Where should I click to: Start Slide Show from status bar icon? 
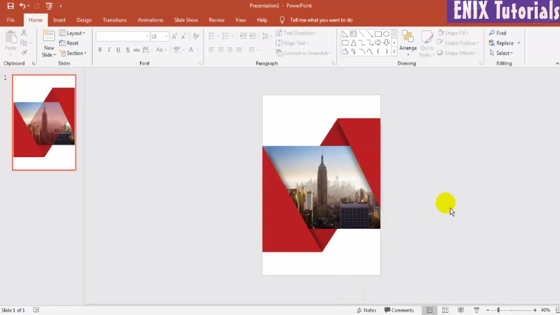click(x=476, y=310)
